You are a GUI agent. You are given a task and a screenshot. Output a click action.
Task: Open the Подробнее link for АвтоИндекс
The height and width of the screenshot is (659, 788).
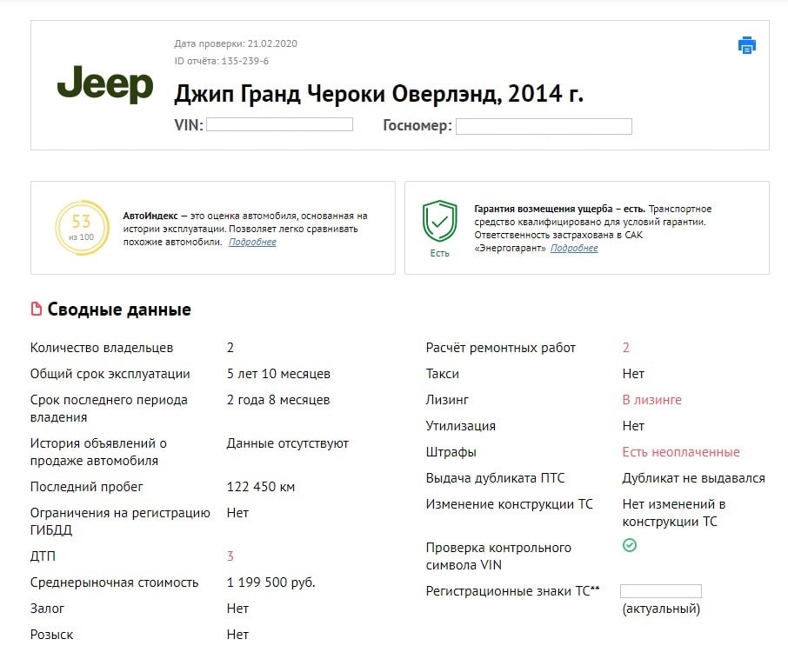(x=252, y=242)
